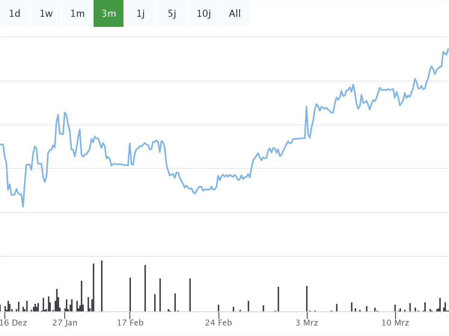
Task: Select the 10j time range
Action: click(x=204, y=13)
